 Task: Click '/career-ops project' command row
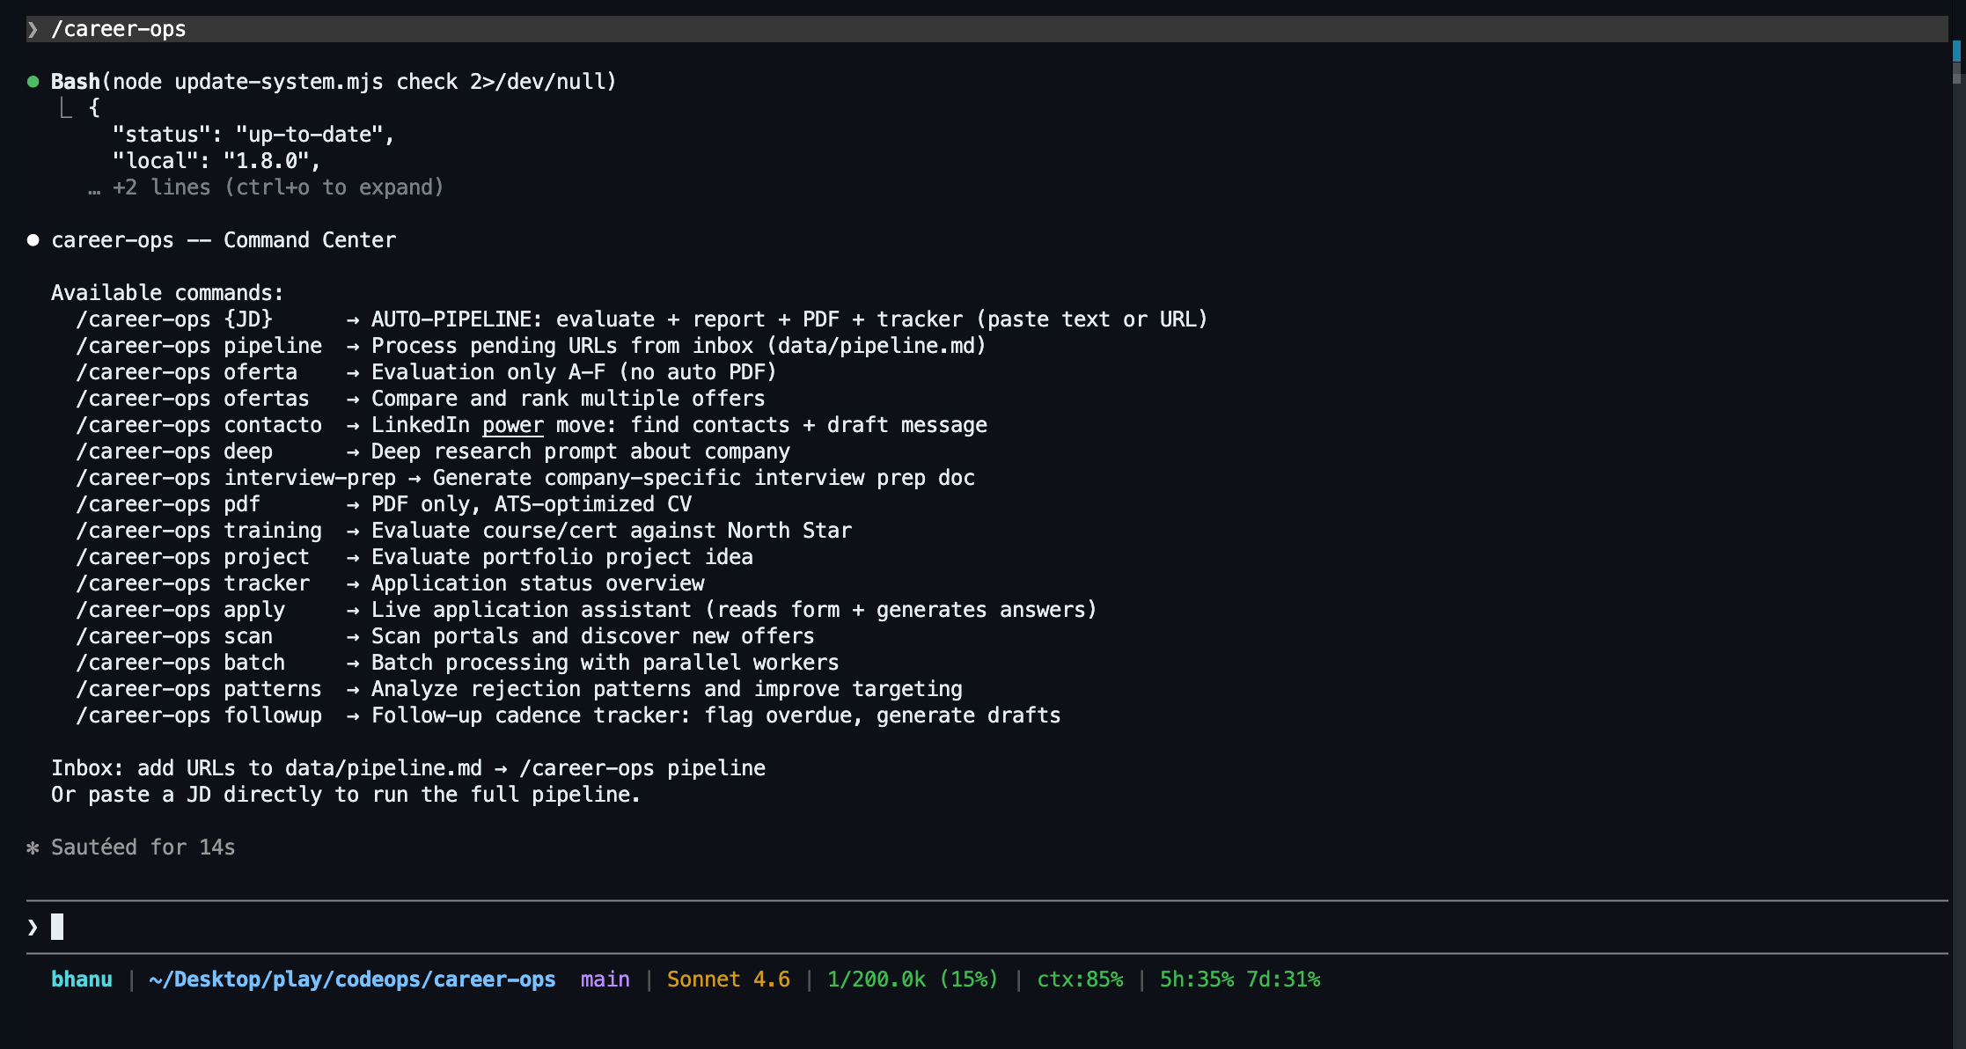[414, 557]
